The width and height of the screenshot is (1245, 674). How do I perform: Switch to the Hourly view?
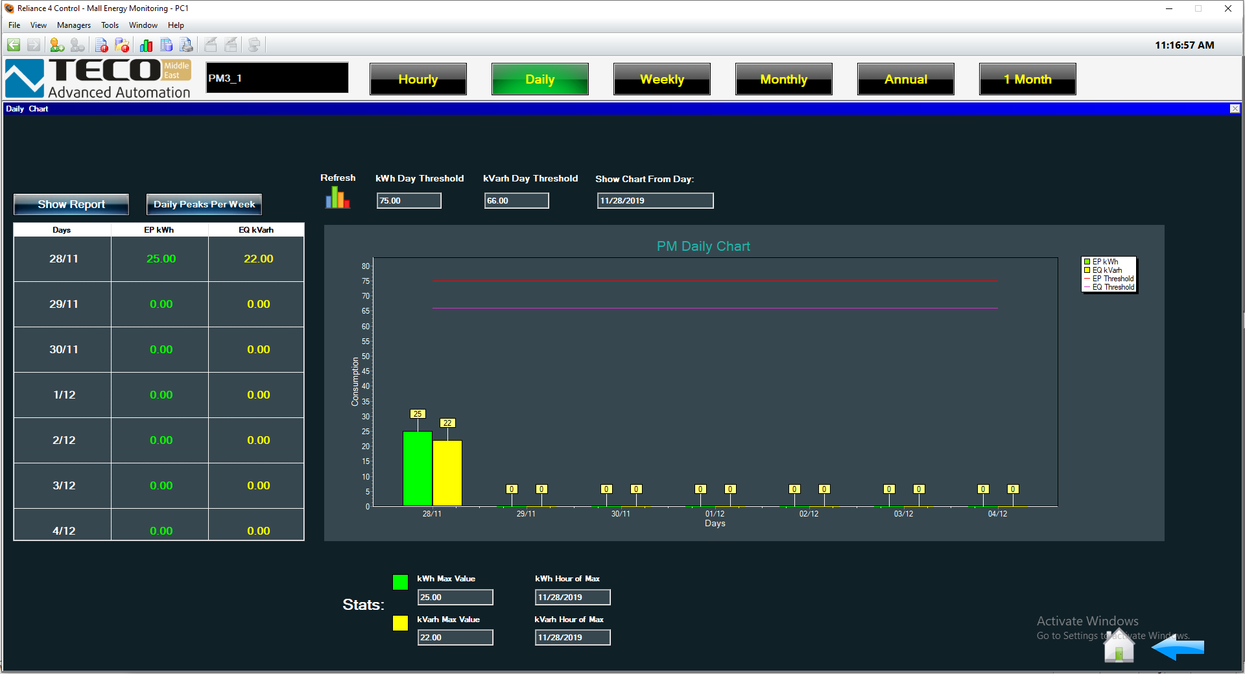(x=418, y=79)
